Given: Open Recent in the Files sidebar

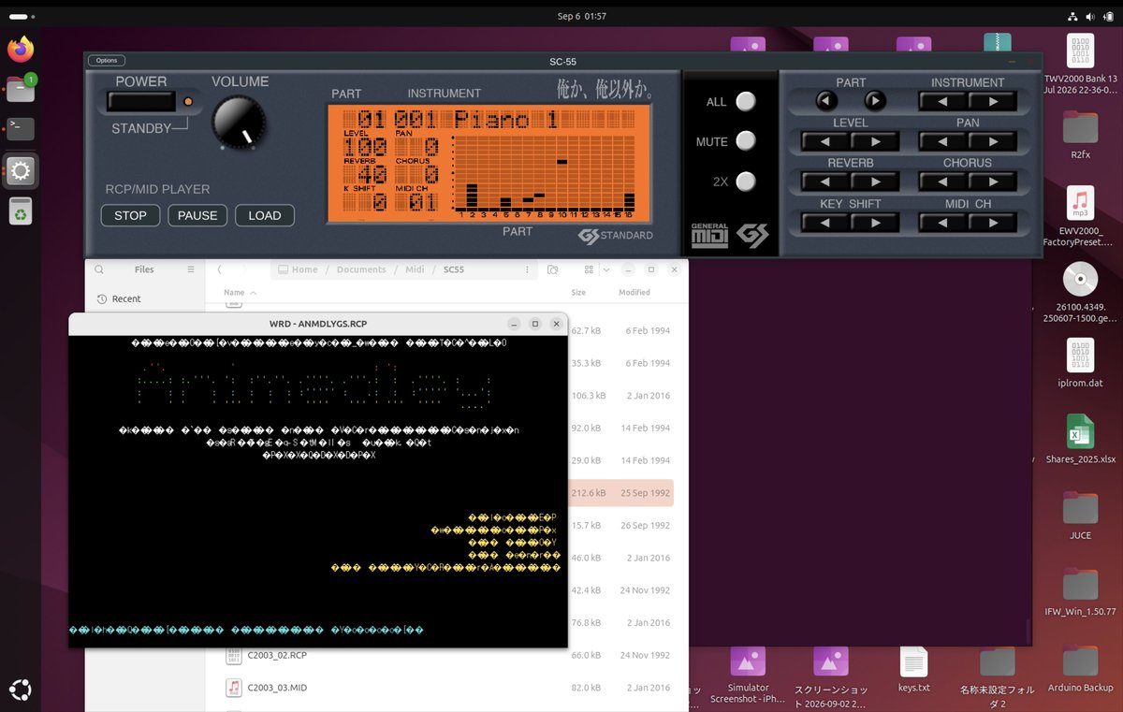Looking at the screenshot, I should click(x=126, y=299).
